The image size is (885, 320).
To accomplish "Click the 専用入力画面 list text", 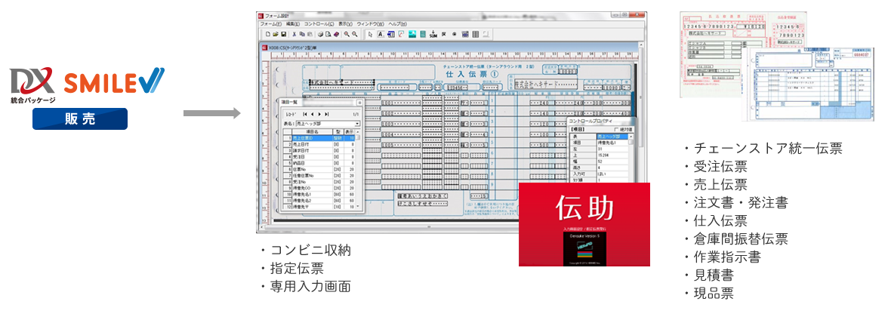I will coord(310,287).
